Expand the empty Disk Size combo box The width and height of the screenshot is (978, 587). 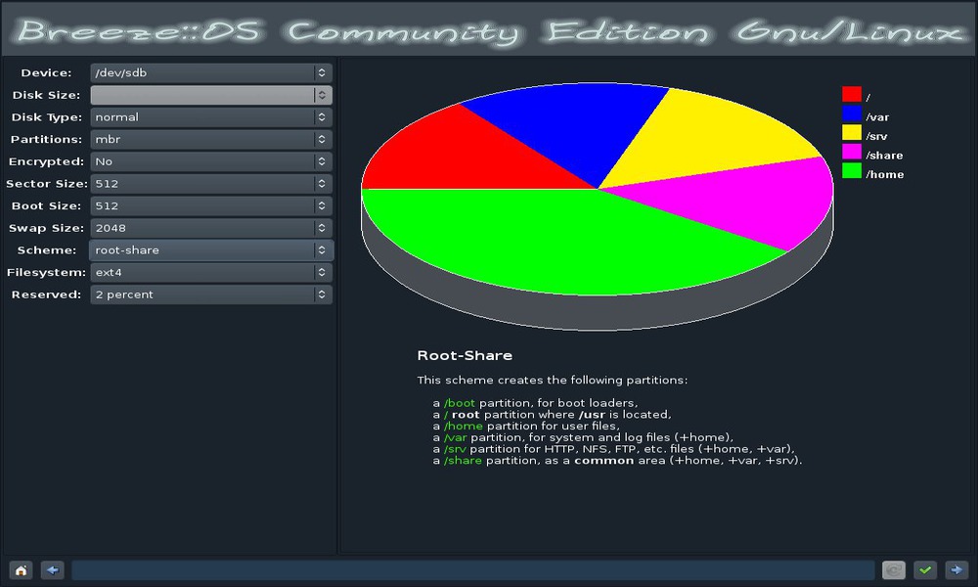point(210,95)
